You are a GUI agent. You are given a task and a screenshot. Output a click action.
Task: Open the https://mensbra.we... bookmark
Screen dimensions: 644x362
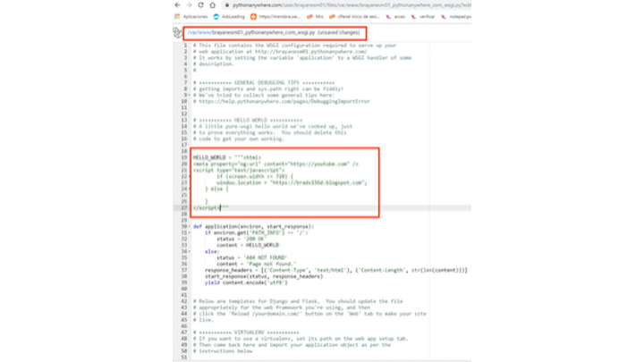[x=275, y=17]
